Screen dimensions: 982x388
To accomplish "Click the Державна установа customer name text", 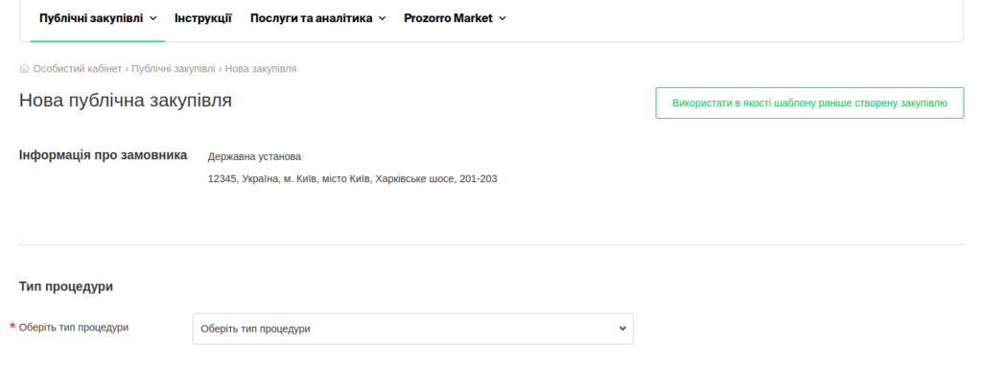I will coord(254,156).
